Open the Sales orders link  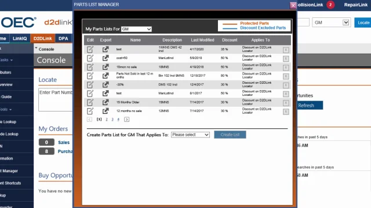pyautogui.click(x=64, y=143)
